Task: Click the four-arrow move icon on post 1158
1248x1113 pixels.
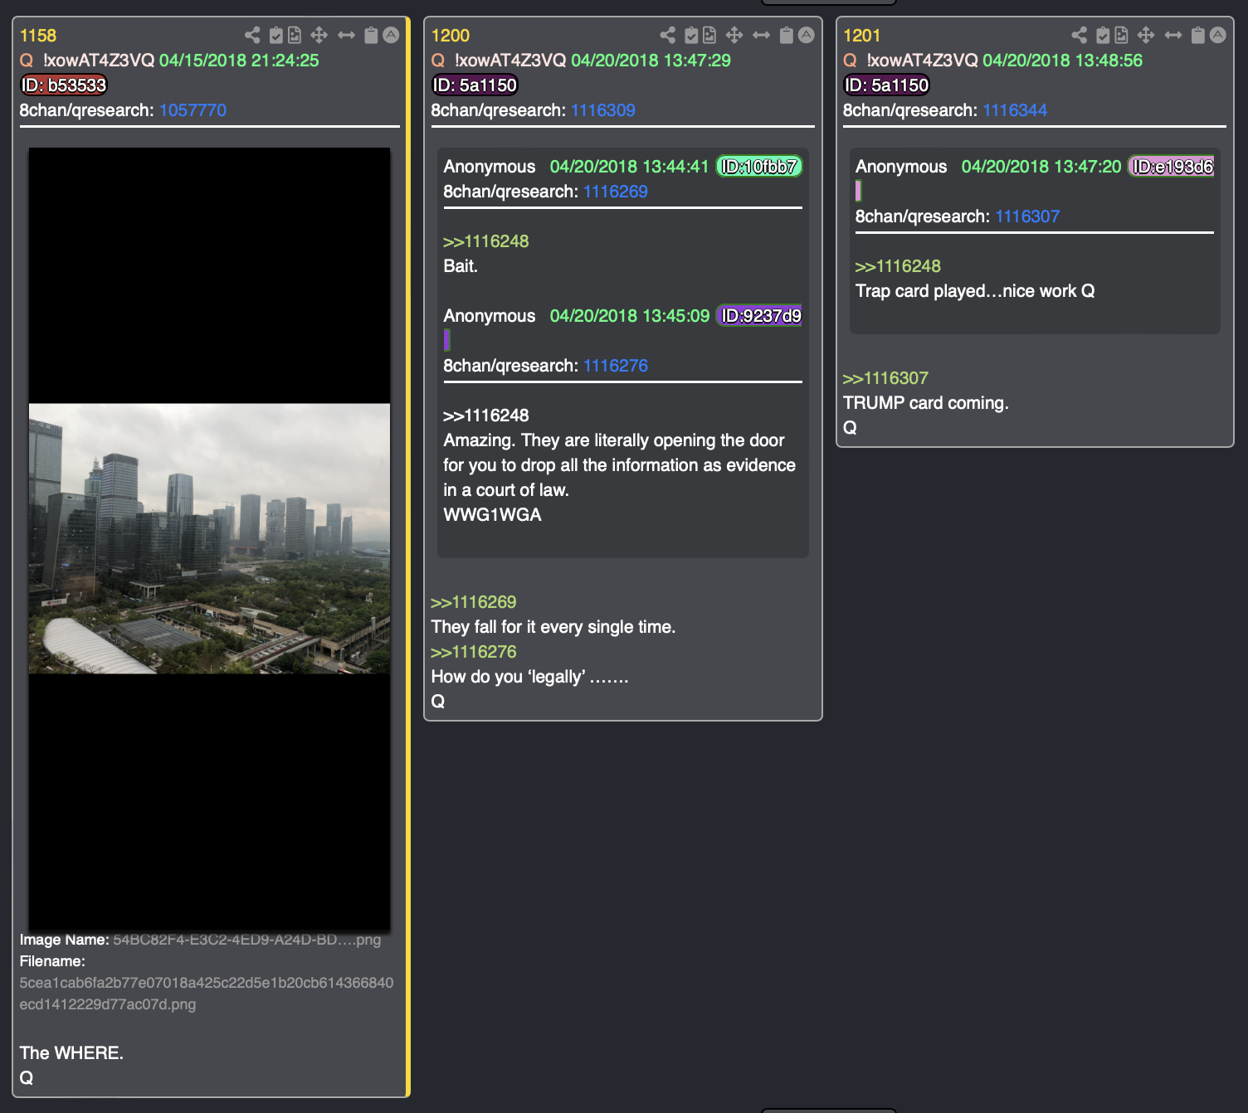Action: 319,35
